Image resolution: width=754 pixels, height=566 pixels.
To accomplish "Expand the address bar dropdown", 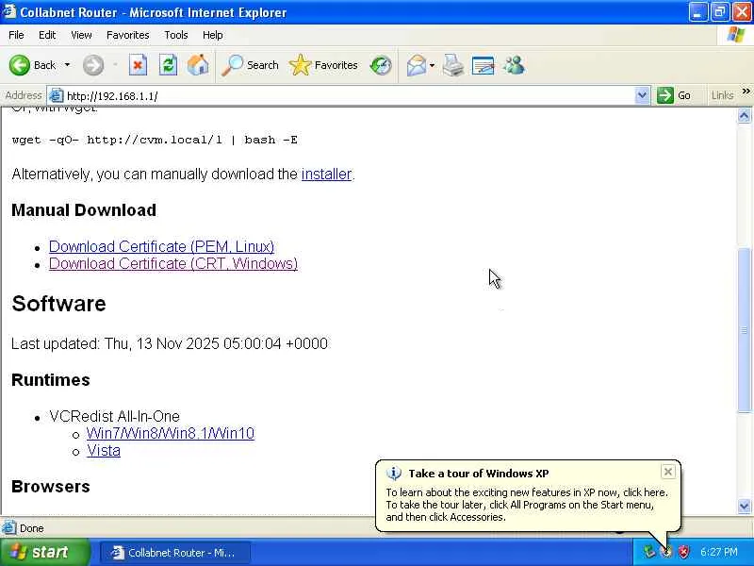I will [x=642, y=95].
